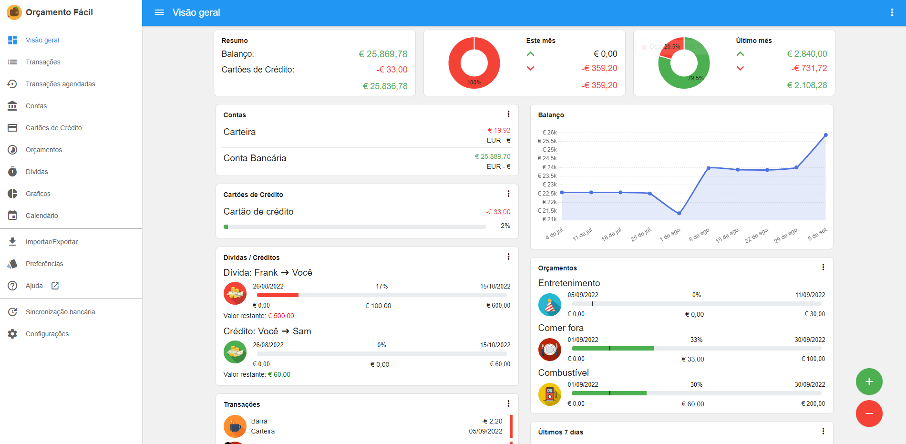Go to Contas in the sidebar
906x444 pixels.
click(x=36, y=106)
